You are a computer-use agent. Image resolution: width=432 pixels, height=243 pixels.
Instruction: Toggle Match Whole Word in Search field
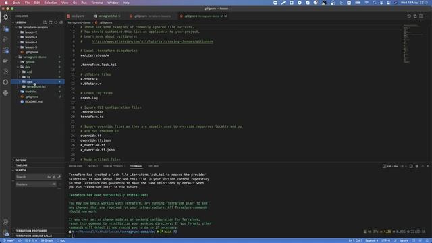(54, 177)
